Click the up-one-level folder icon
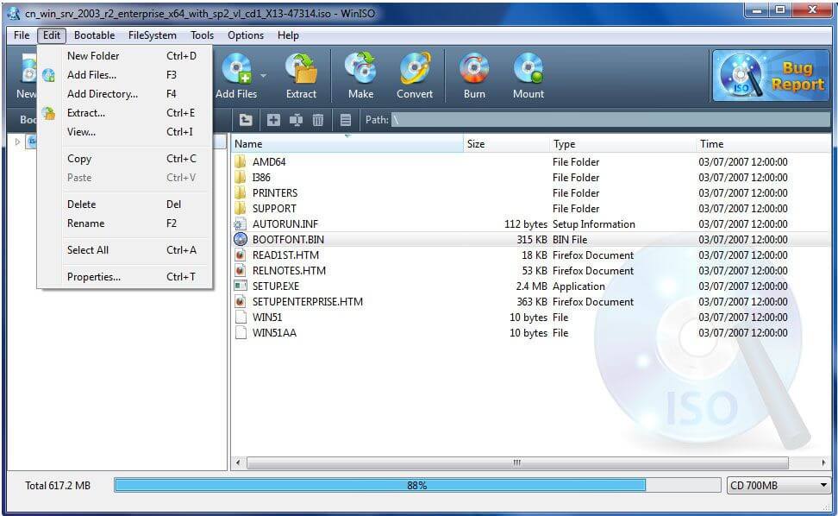This screenshot has height=516, width=838. (247, 120)
